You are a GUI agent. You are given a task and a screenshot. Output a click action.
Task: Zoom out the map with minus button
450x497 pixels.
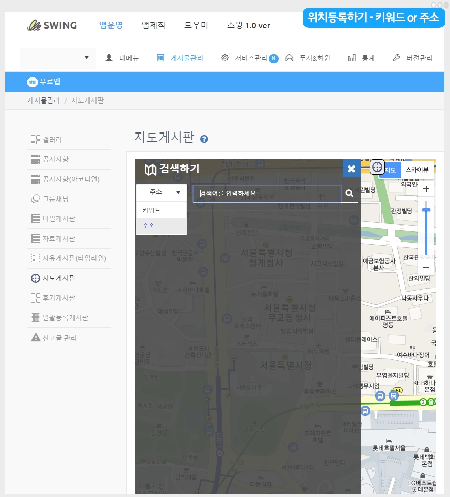[426, 268]
